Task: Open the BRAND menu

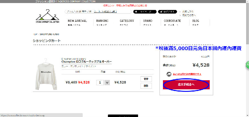Action: (148, 23)
